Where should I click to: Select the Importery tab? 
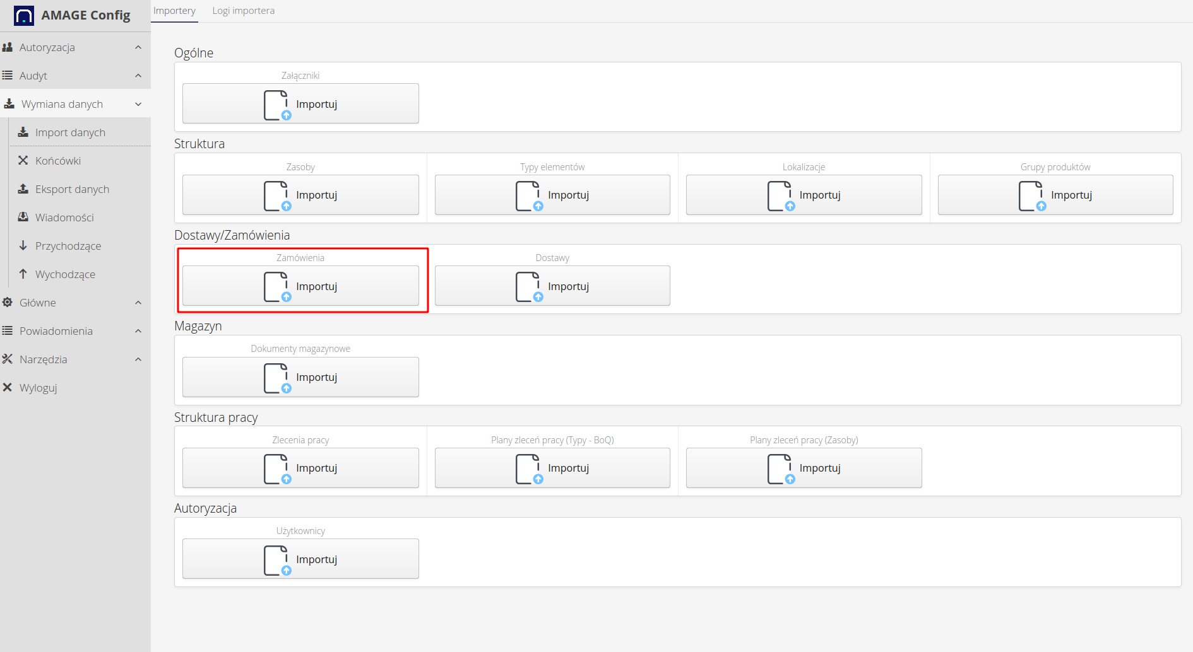[174, 11]
